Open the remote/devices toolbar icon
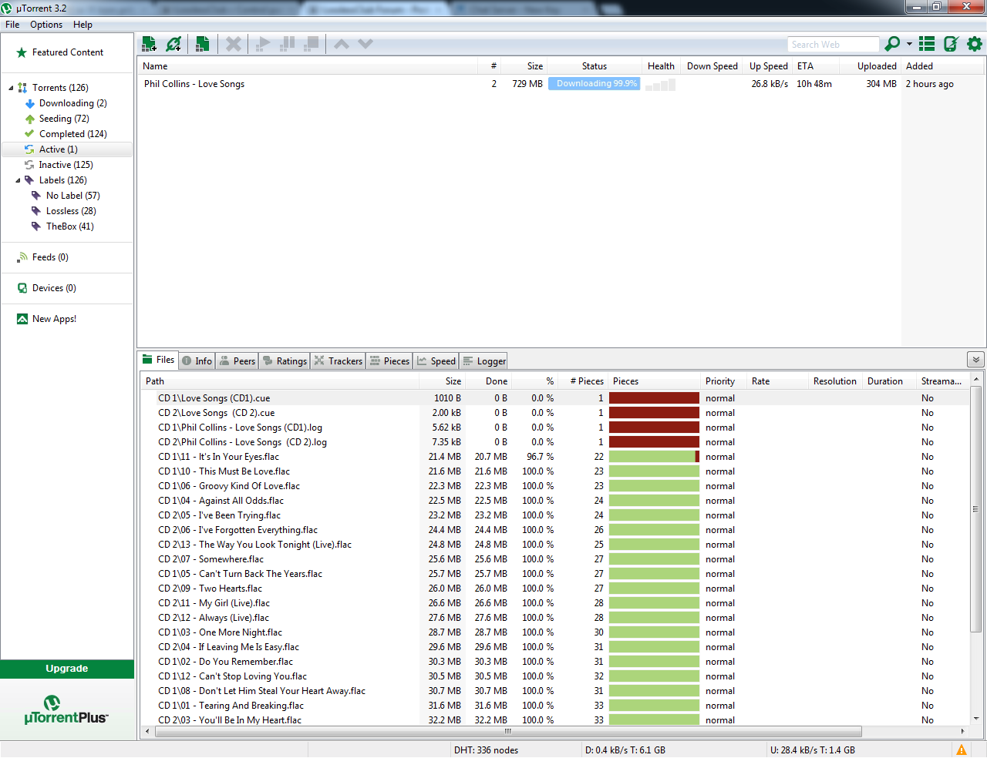 tap(951, 44)
